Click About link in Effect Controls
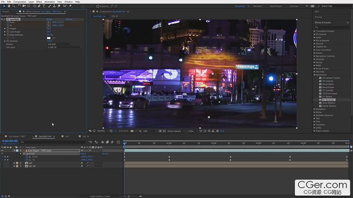The width and height of the screenshot is (353, 198). coord(69,19)
